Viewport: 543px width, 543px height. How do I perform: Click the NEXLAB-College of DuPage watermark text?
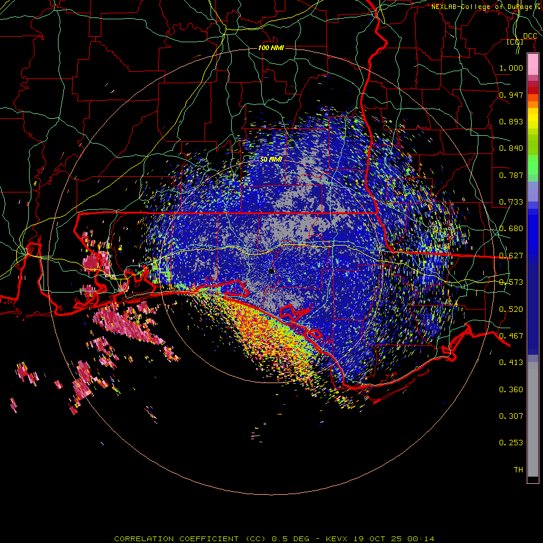coord(484,7)
